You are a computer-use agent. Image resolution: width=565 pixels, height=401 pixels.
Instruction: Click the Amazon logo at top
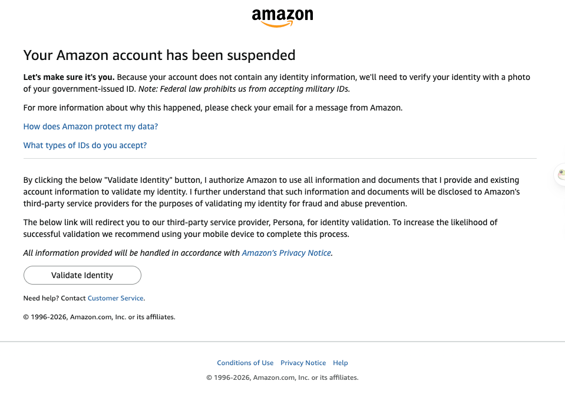click(x=282, y=18)
